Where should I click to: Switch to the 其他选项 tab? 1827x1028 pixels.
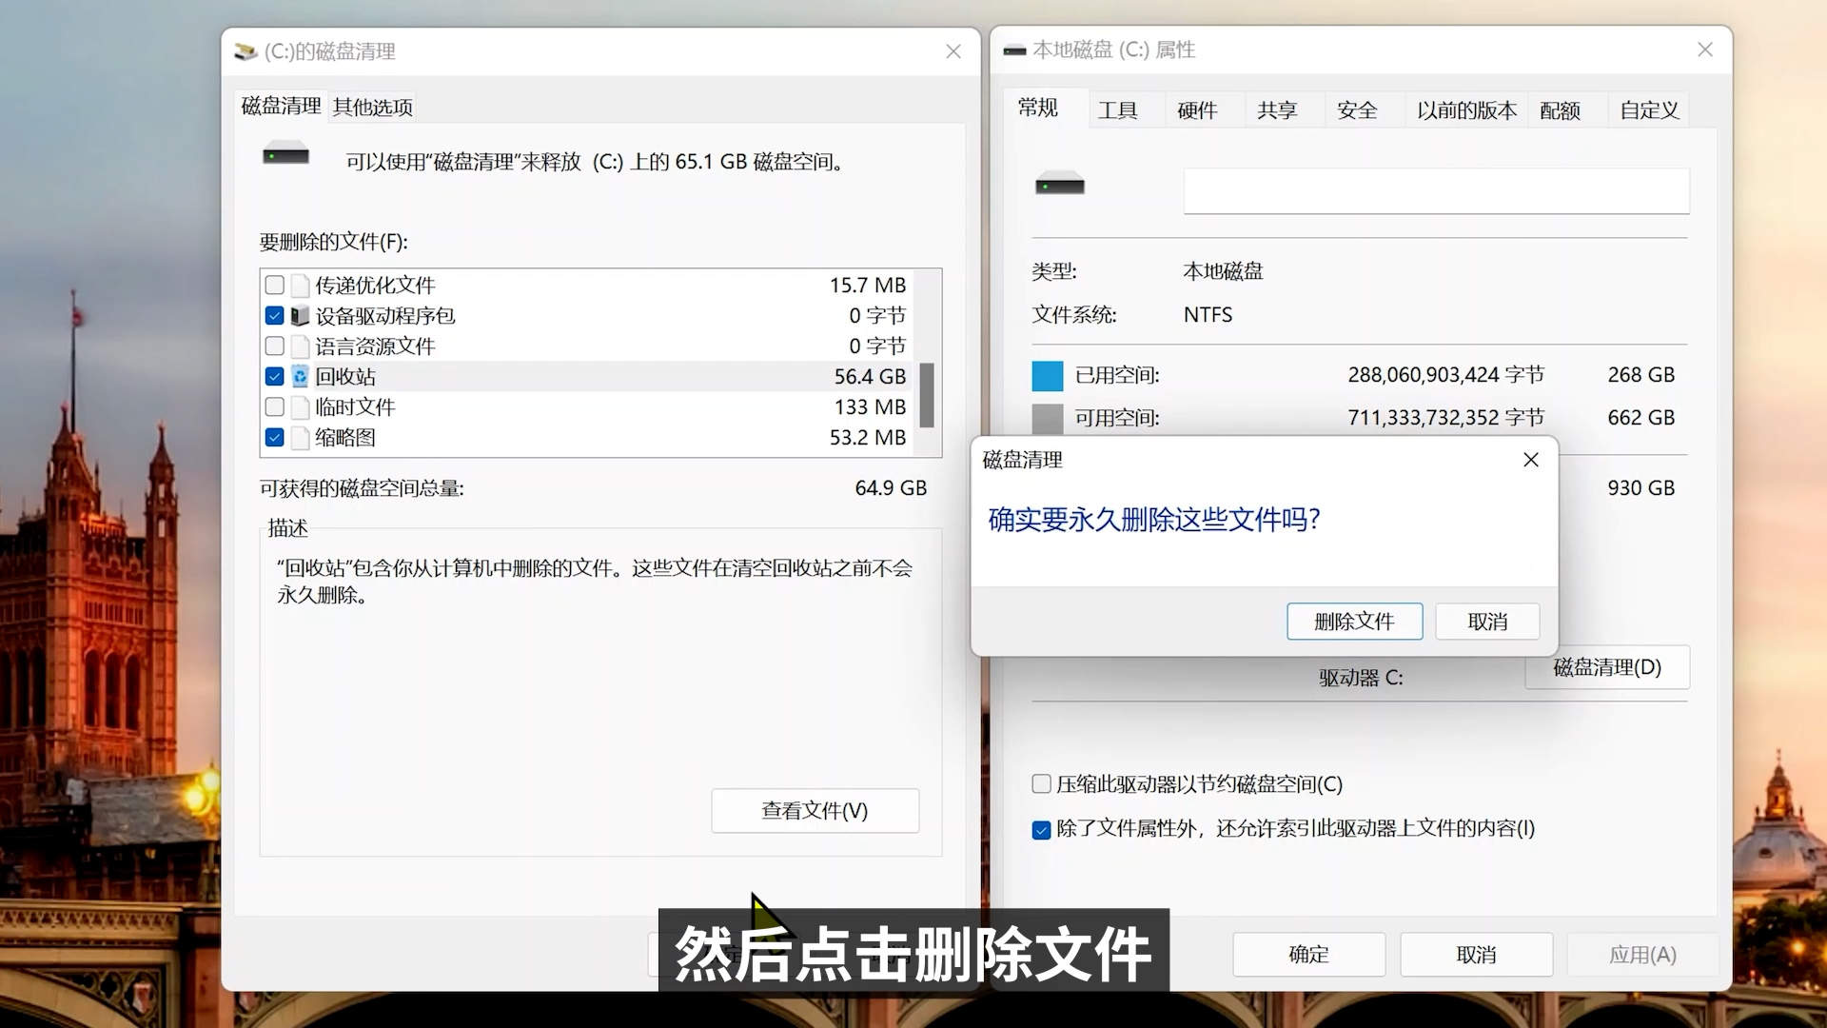click(x=371, y=107)
